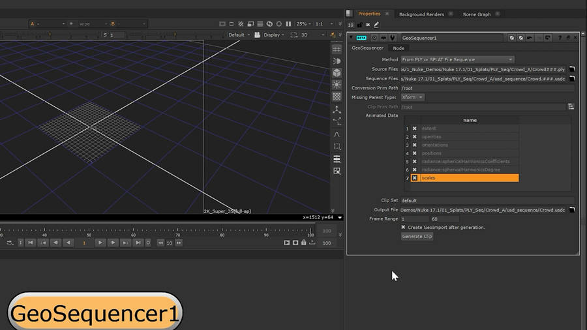Switch to the Properties tab

tap(369, 14)
